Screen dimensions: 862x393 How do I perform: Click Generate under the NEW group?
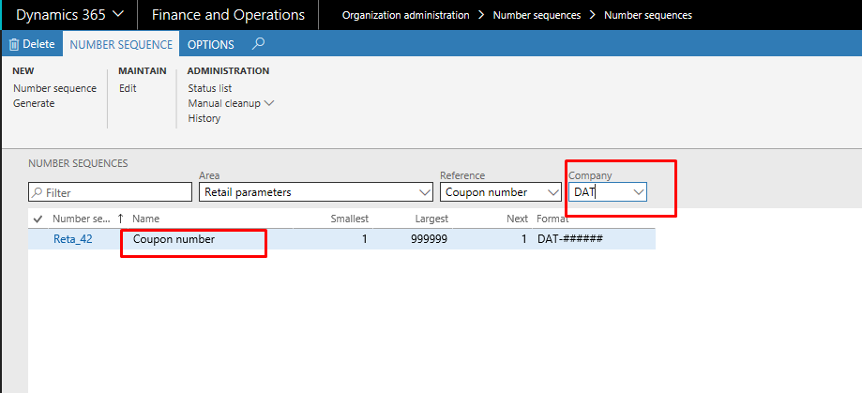pos(34,103)
